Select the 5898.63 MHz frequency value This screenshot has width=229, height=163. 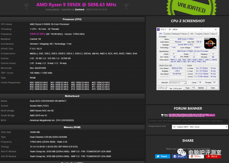(x=38, y=34)
